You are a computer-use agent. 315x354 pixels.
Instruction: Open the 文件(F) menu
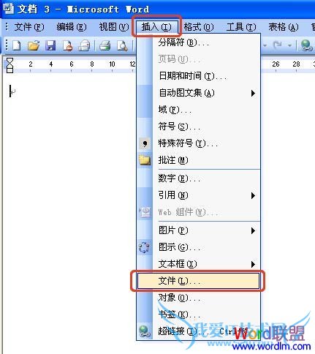tap(29, 27)
